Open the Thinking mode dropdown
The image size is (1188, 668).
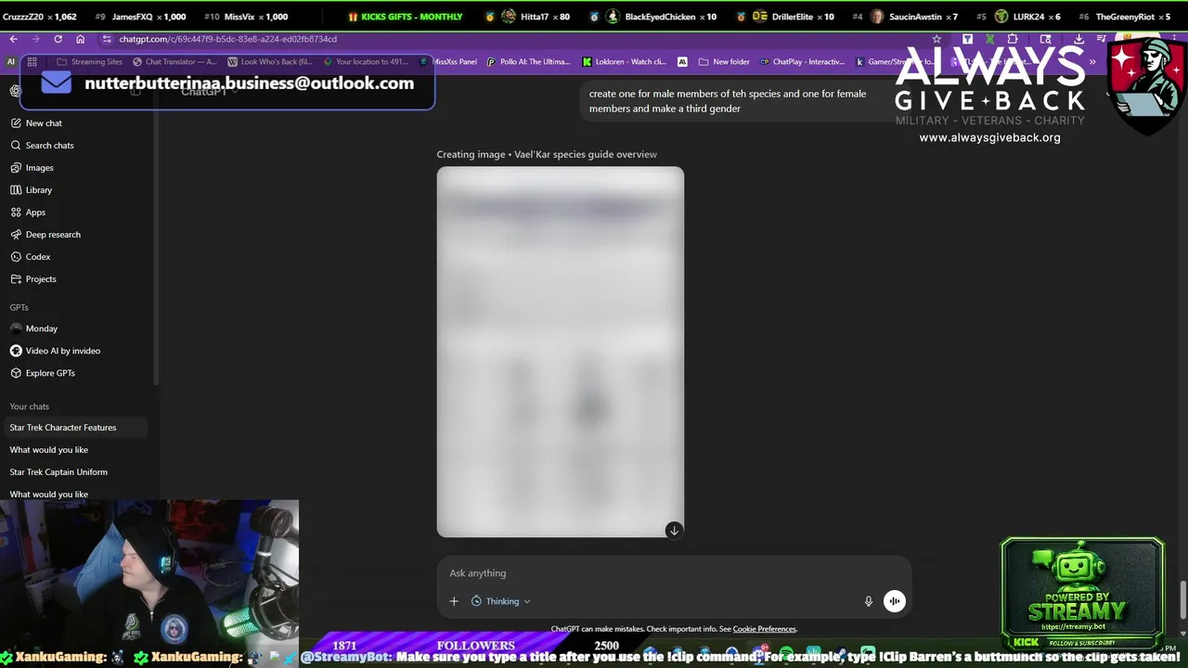[x=501, y=601]
